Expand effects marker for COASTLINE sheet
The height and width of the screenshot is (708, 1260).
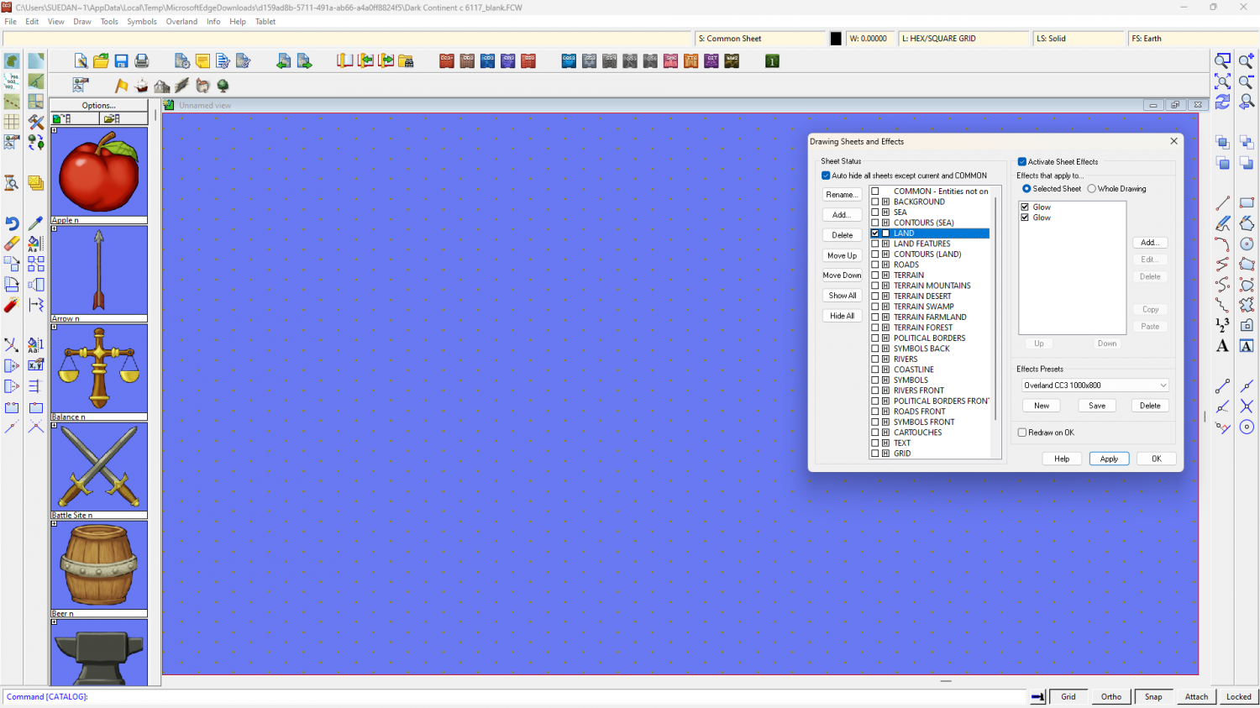click(885, 370)
